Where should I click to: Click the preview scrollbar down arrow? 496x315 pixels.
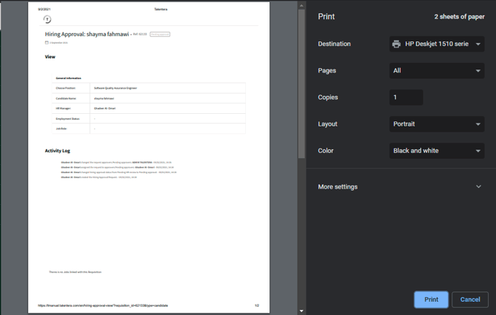click(x=301, y=311)
